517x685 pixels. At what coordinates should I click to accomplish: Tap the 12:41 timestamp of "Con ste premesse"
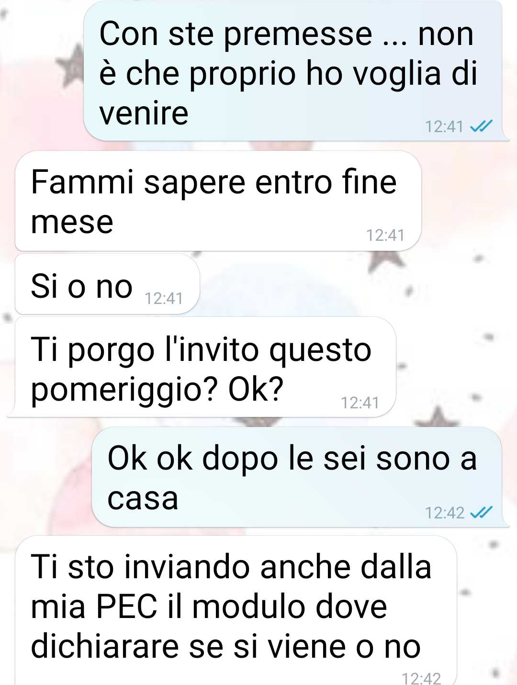point(444,127)
